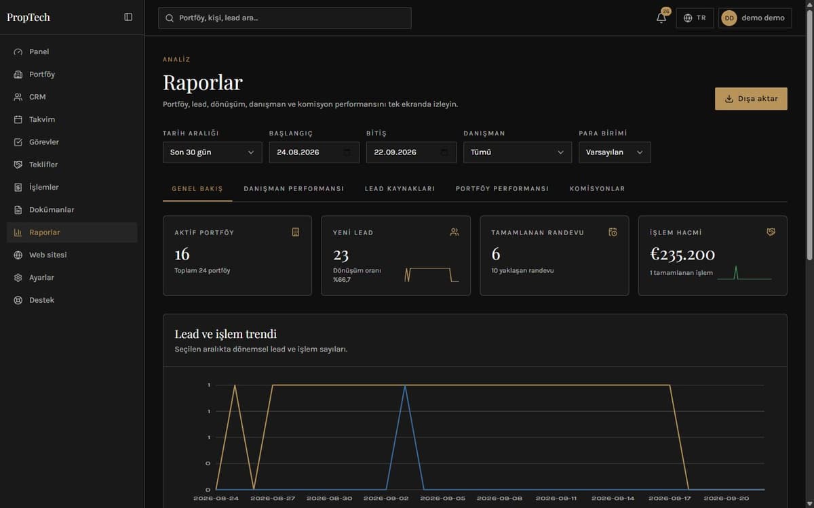Screen dimensions: 814x508
Task: Switch to Lead Kaynakları tab
Action: coord(400,189)
